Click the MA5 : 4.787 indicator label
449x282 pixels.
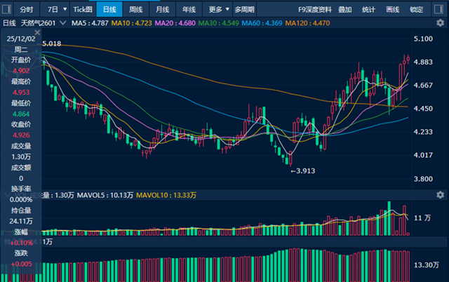coord(90,23)
